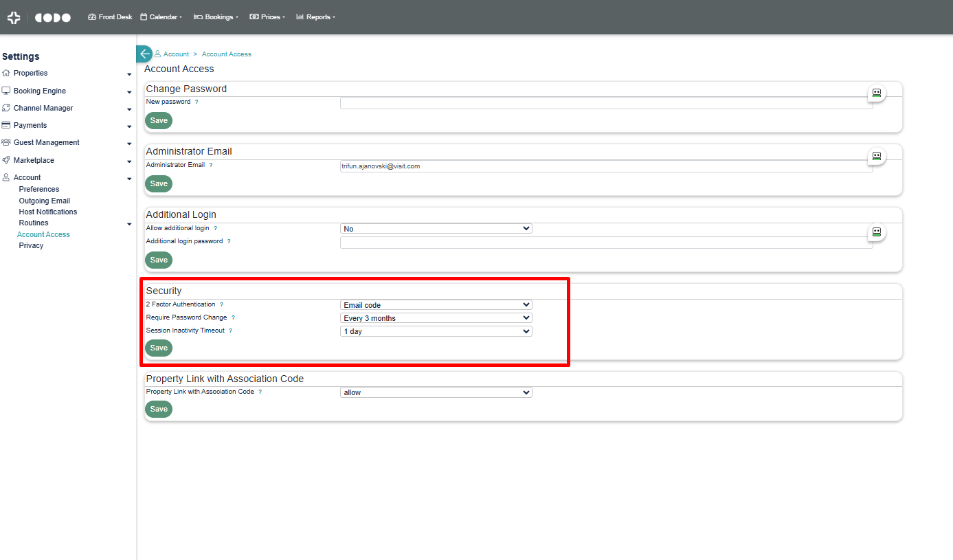Save the Security settings
Viewport: 953px width, 560px height.
159,348
